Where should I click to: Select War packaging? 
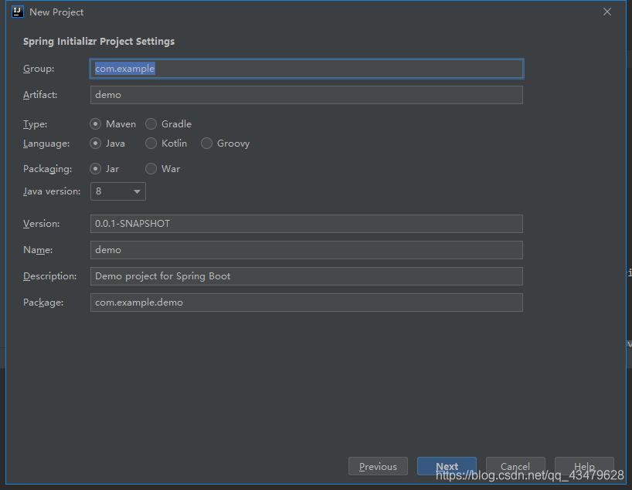pyautogui.click(x=162, y=169)
